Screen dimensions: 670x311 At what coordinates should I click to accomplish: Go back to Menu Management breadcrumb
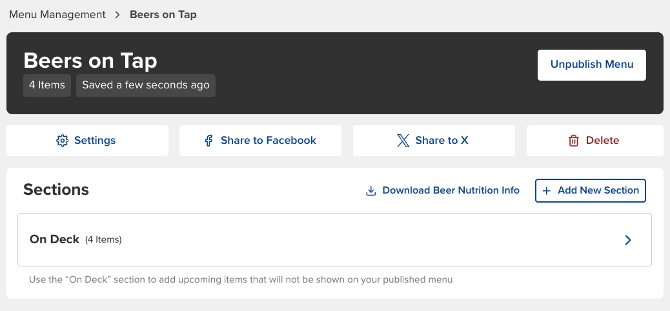57,14
